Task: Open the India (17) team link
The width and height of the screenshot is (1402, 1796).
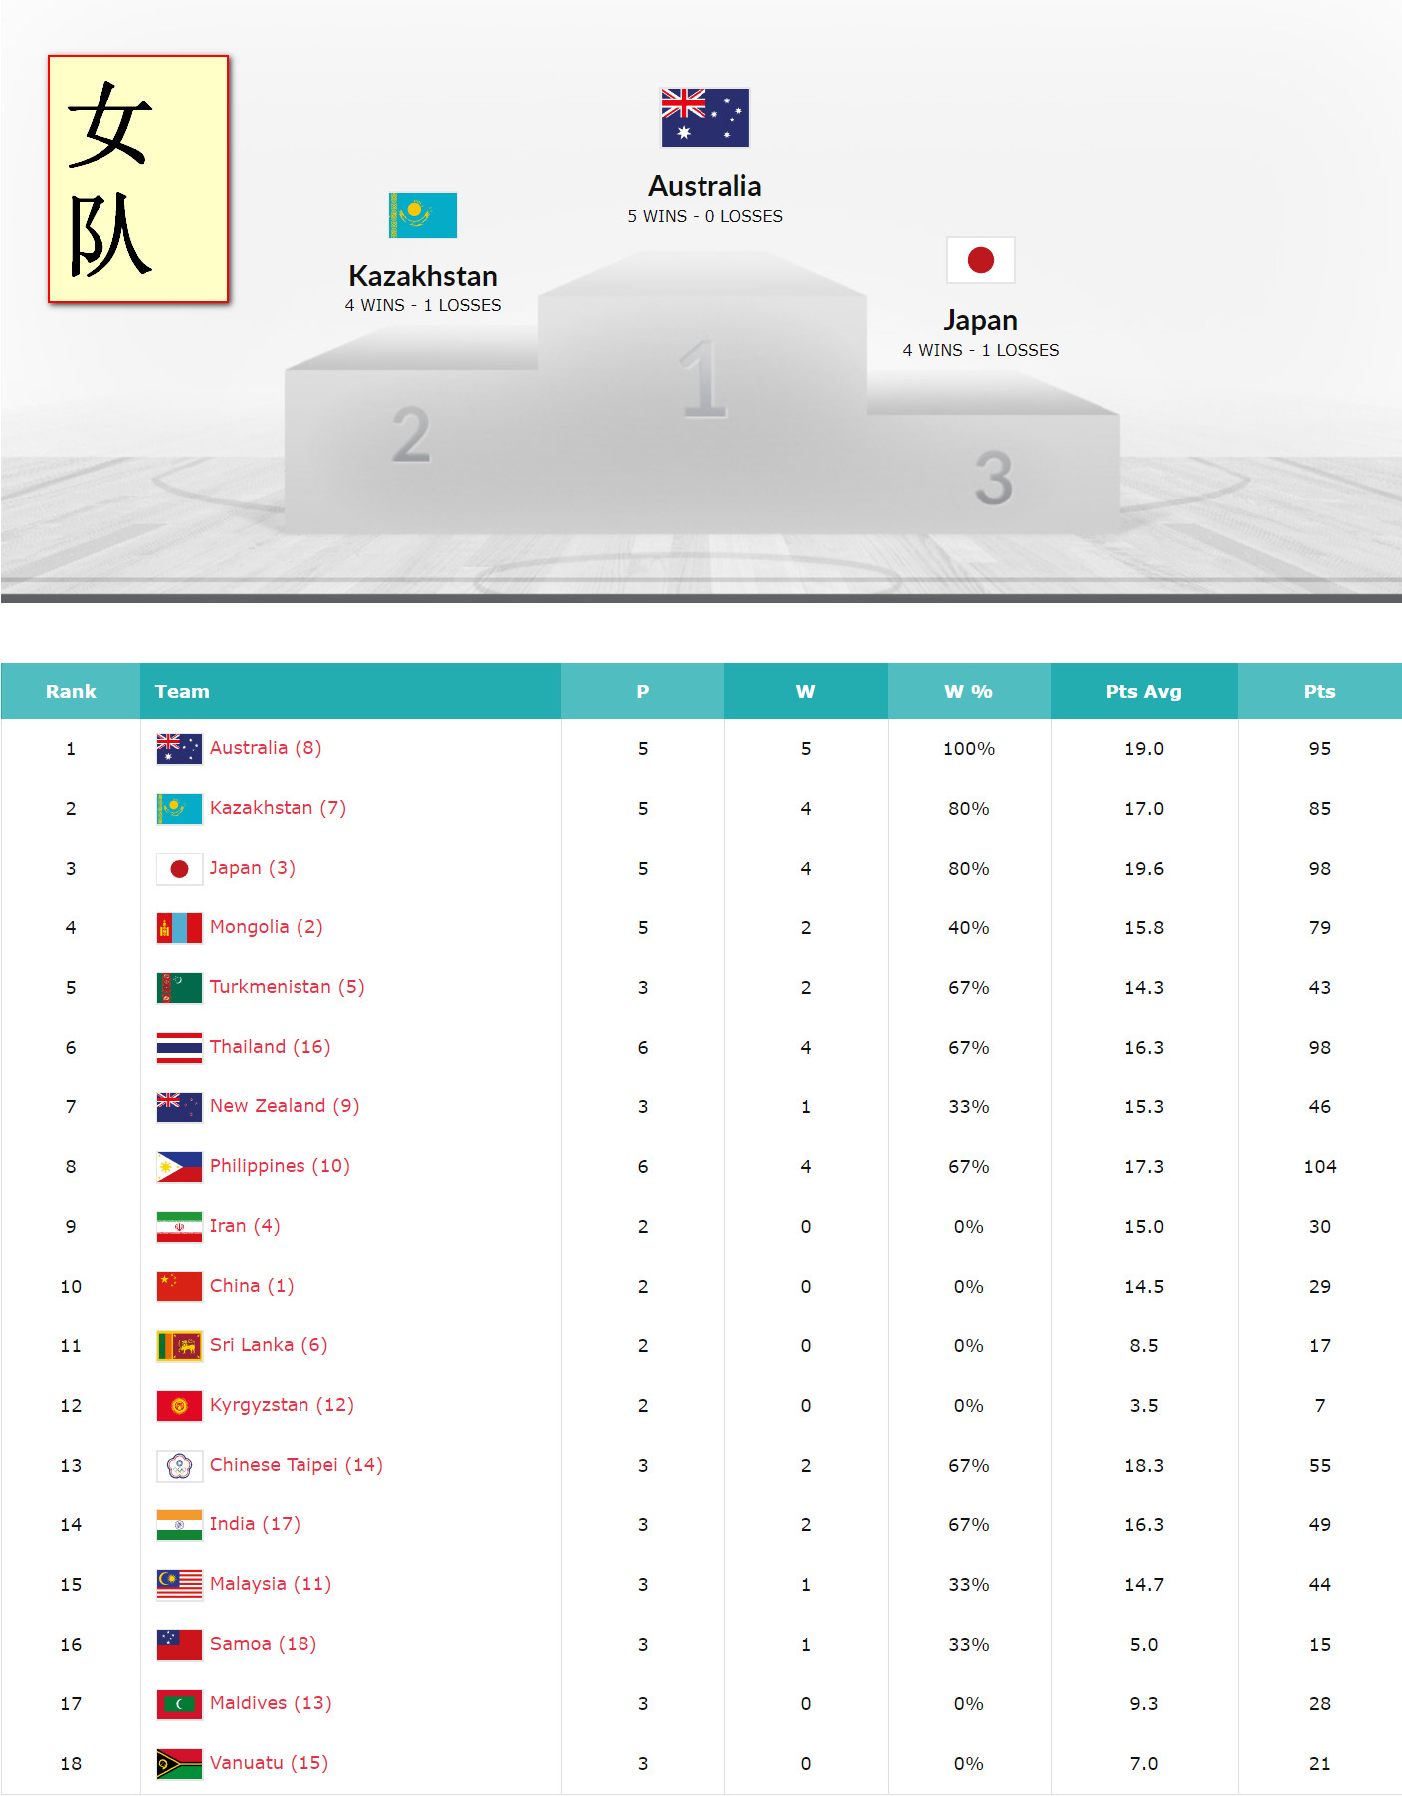Action: (255, 1524)
